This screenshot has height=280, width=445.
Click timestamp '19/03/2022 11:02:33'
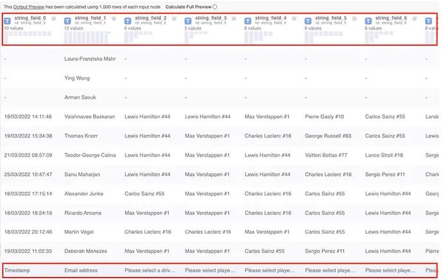click(28, 251)
